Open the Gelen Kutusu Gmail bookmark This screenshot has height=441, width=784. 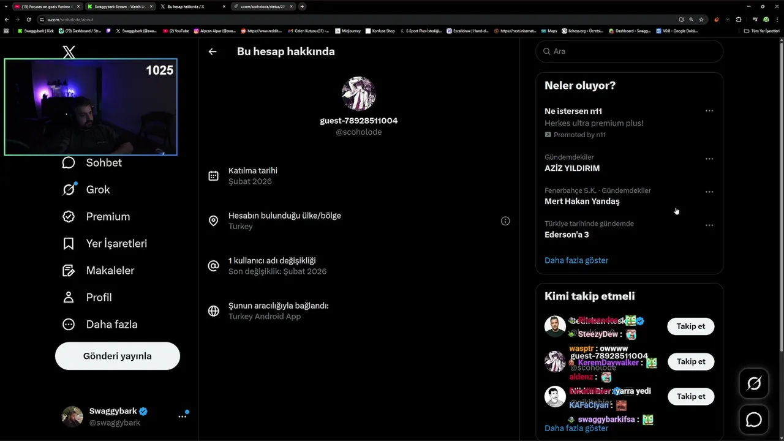point(308,31)
